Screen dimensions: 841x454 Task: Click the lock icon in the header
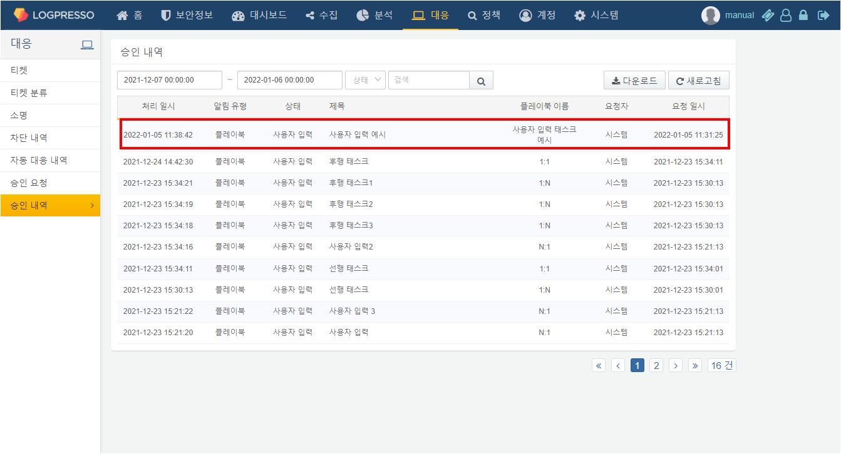(803, 16)
